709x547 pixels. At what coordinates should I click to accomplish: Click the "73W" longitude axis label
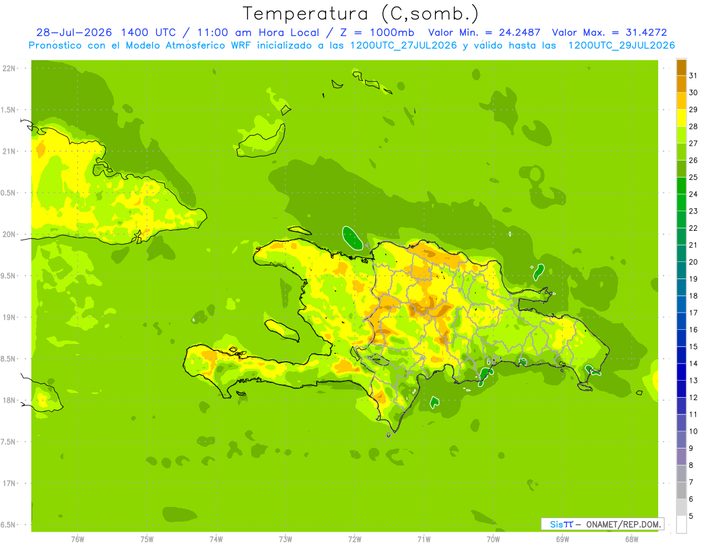pos(285,539)
